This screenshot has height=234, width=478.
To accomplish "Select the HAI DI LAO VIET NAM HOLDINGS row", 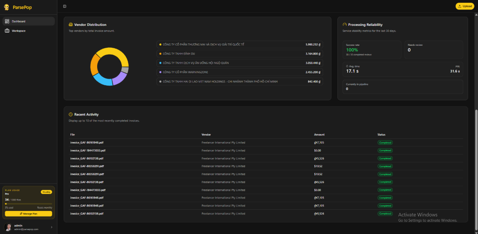I will [240, 81].
